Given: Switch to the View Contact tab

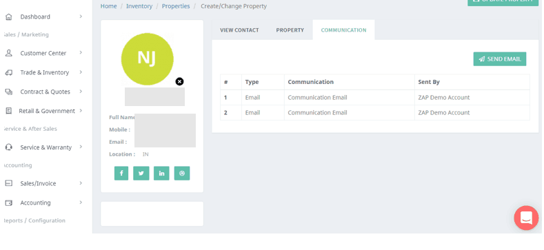Looking at the screenshot, I should point(239,30).
